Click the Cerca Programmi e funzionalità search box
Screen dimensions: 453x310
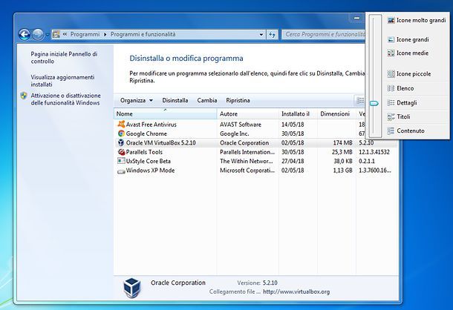click(x=324, y=35)
